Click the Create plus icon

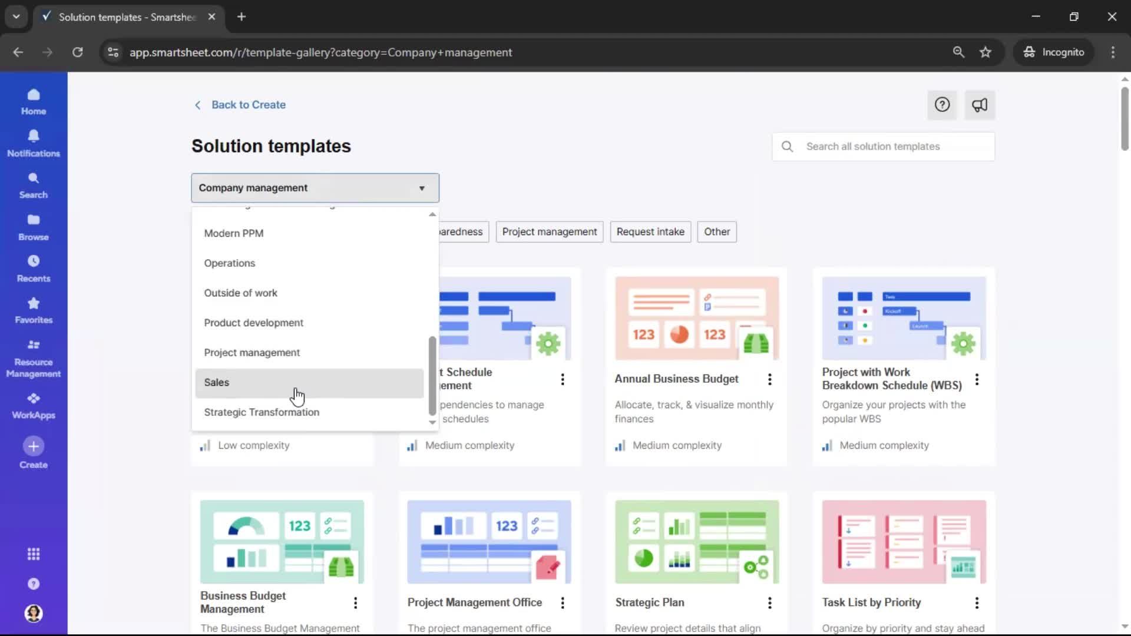click(34, 446)
